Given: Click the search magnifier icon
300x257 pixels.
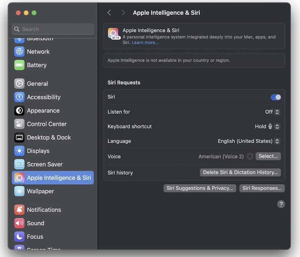Looking at the screenshot, I should [x=17, y=29].
